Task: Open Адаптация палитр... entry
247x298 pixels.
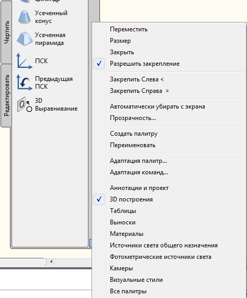Action: [x=169, y=161]
